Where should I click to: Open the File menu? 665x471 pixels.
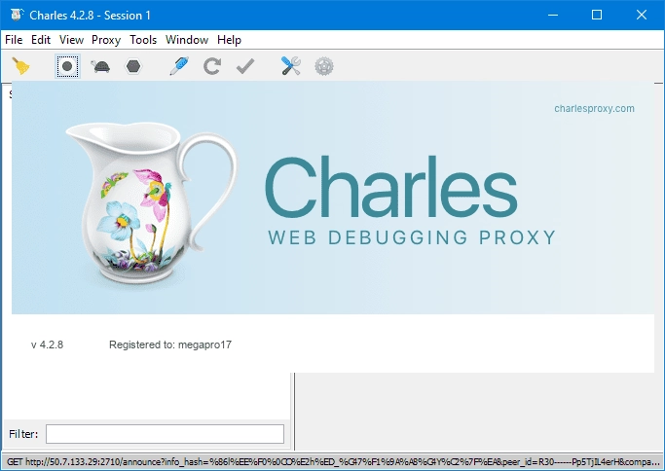click(14, 40)
